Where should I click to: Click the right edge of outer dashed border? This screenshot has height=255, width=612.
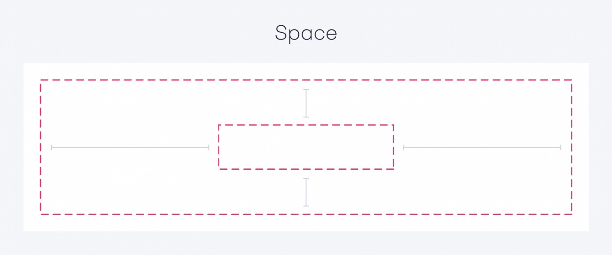pyautogui.click(x=572, y=147)
